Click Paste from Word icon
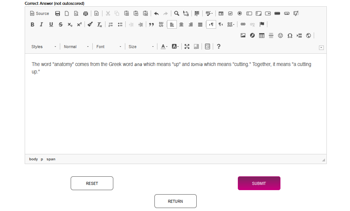350x211 pixels. [x=145, y=13]
